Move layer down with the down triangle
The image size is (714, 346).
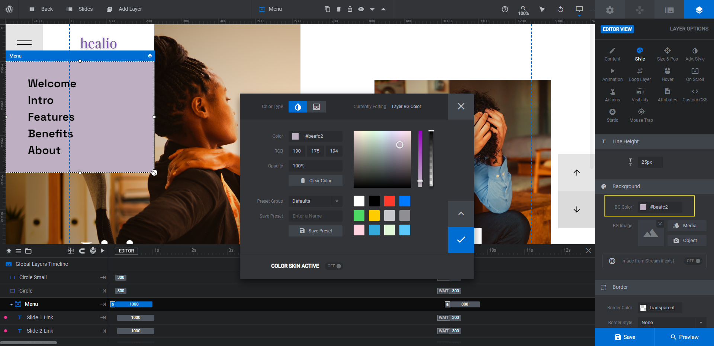(x=372, y=9)
